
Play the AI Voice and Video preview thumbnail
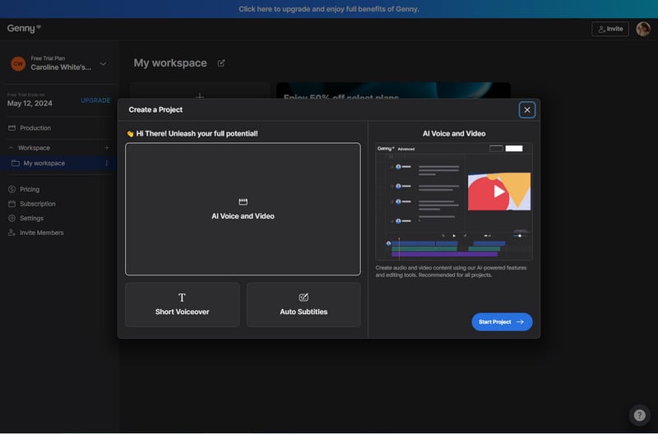click(x=499, y=192)
